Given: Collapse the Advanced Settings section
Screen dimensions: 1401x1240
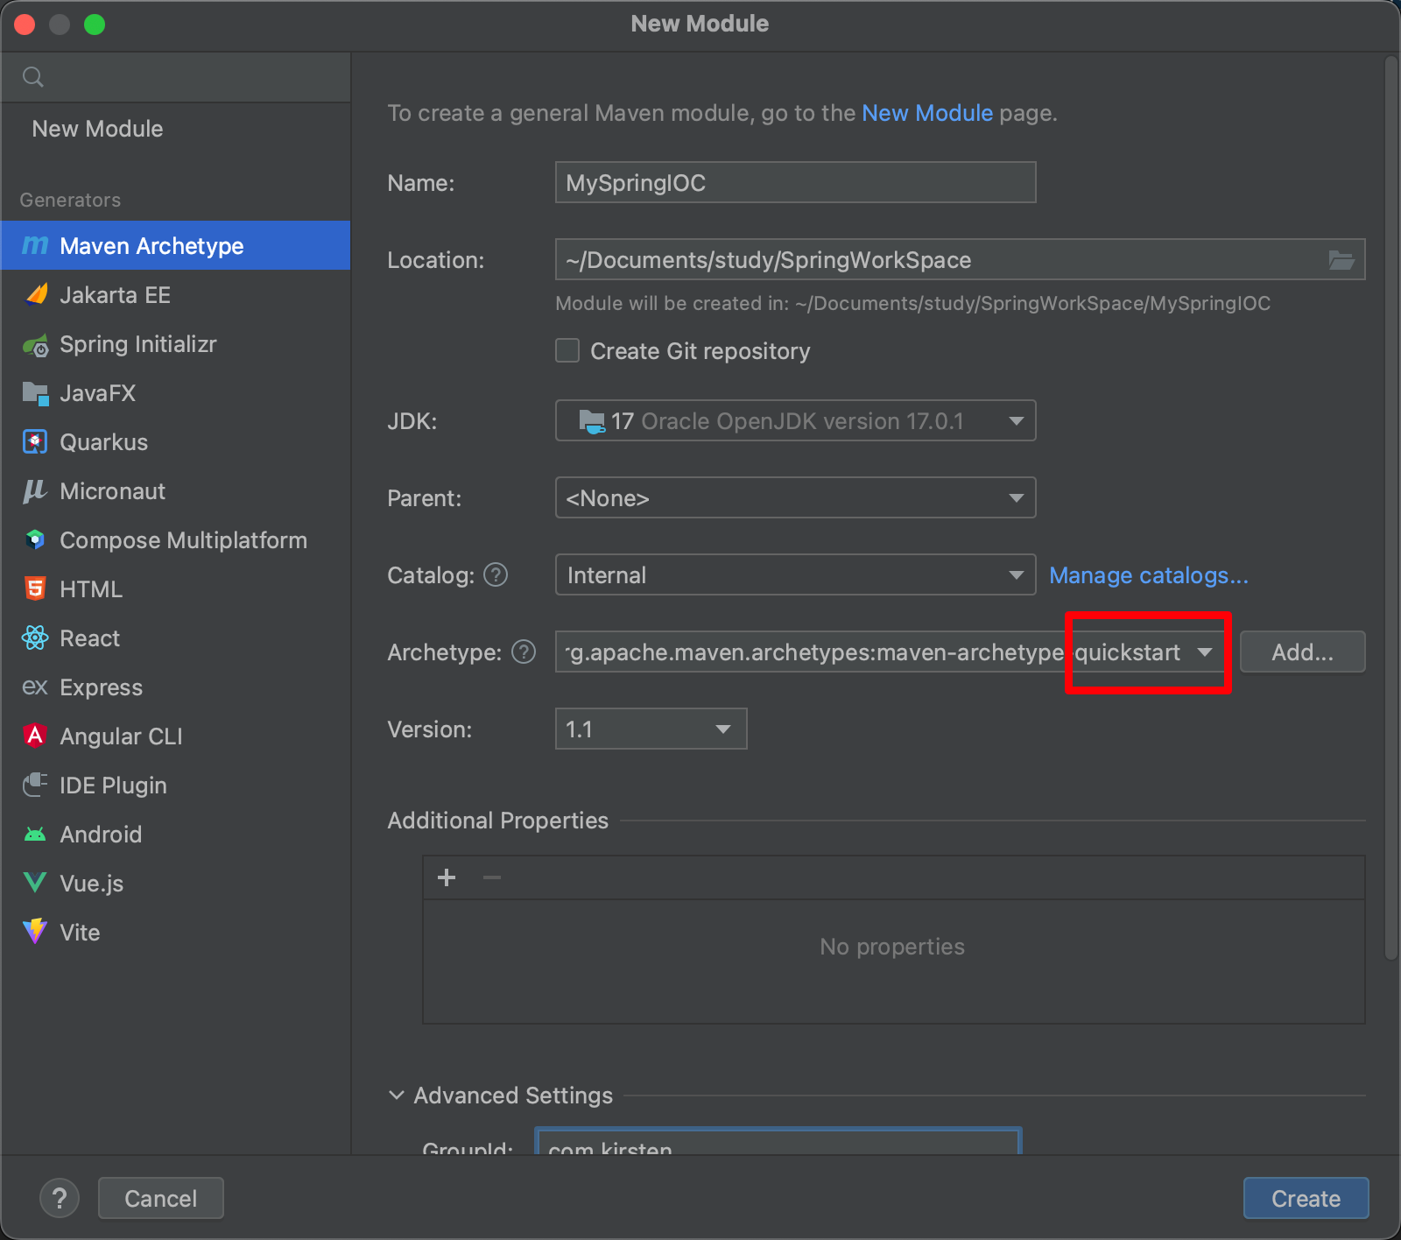Looking at the screenshot, I should [x=397, y=1096].
